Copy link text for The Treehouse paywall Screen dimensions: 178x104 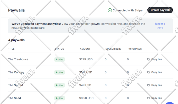[157, 59]
